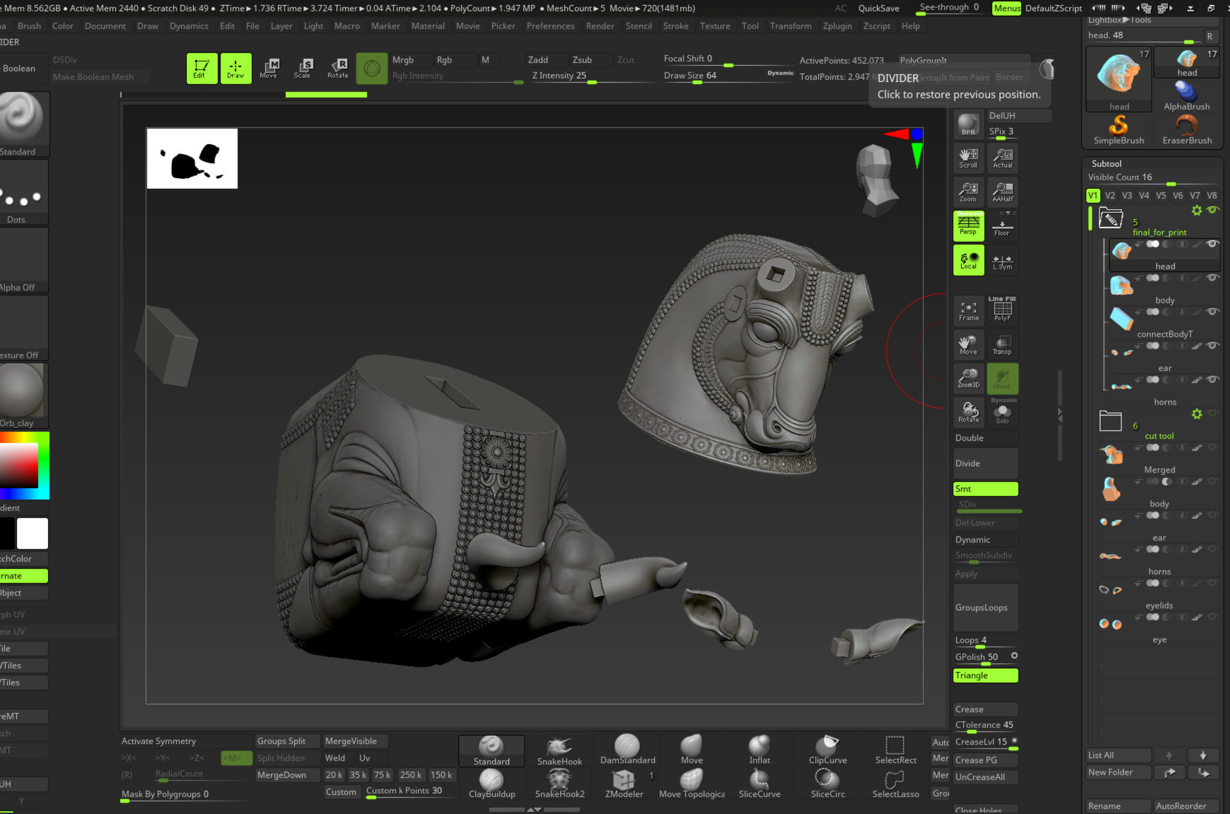Open the Transform menu
The width and height of the screenshot is (1230, 814).
(790, 26)
